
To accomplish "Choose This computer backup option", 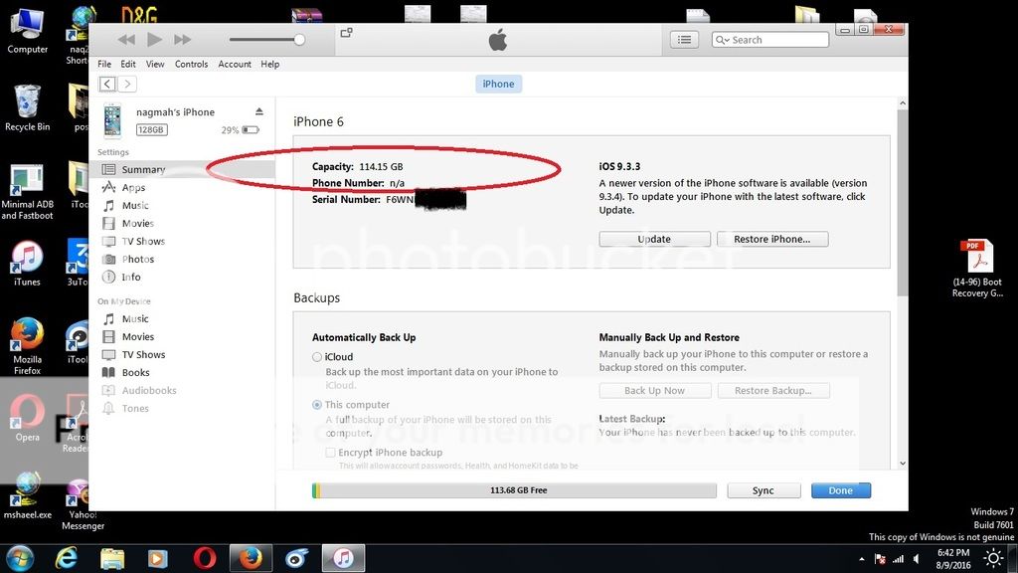I will [x=317, y=405].
